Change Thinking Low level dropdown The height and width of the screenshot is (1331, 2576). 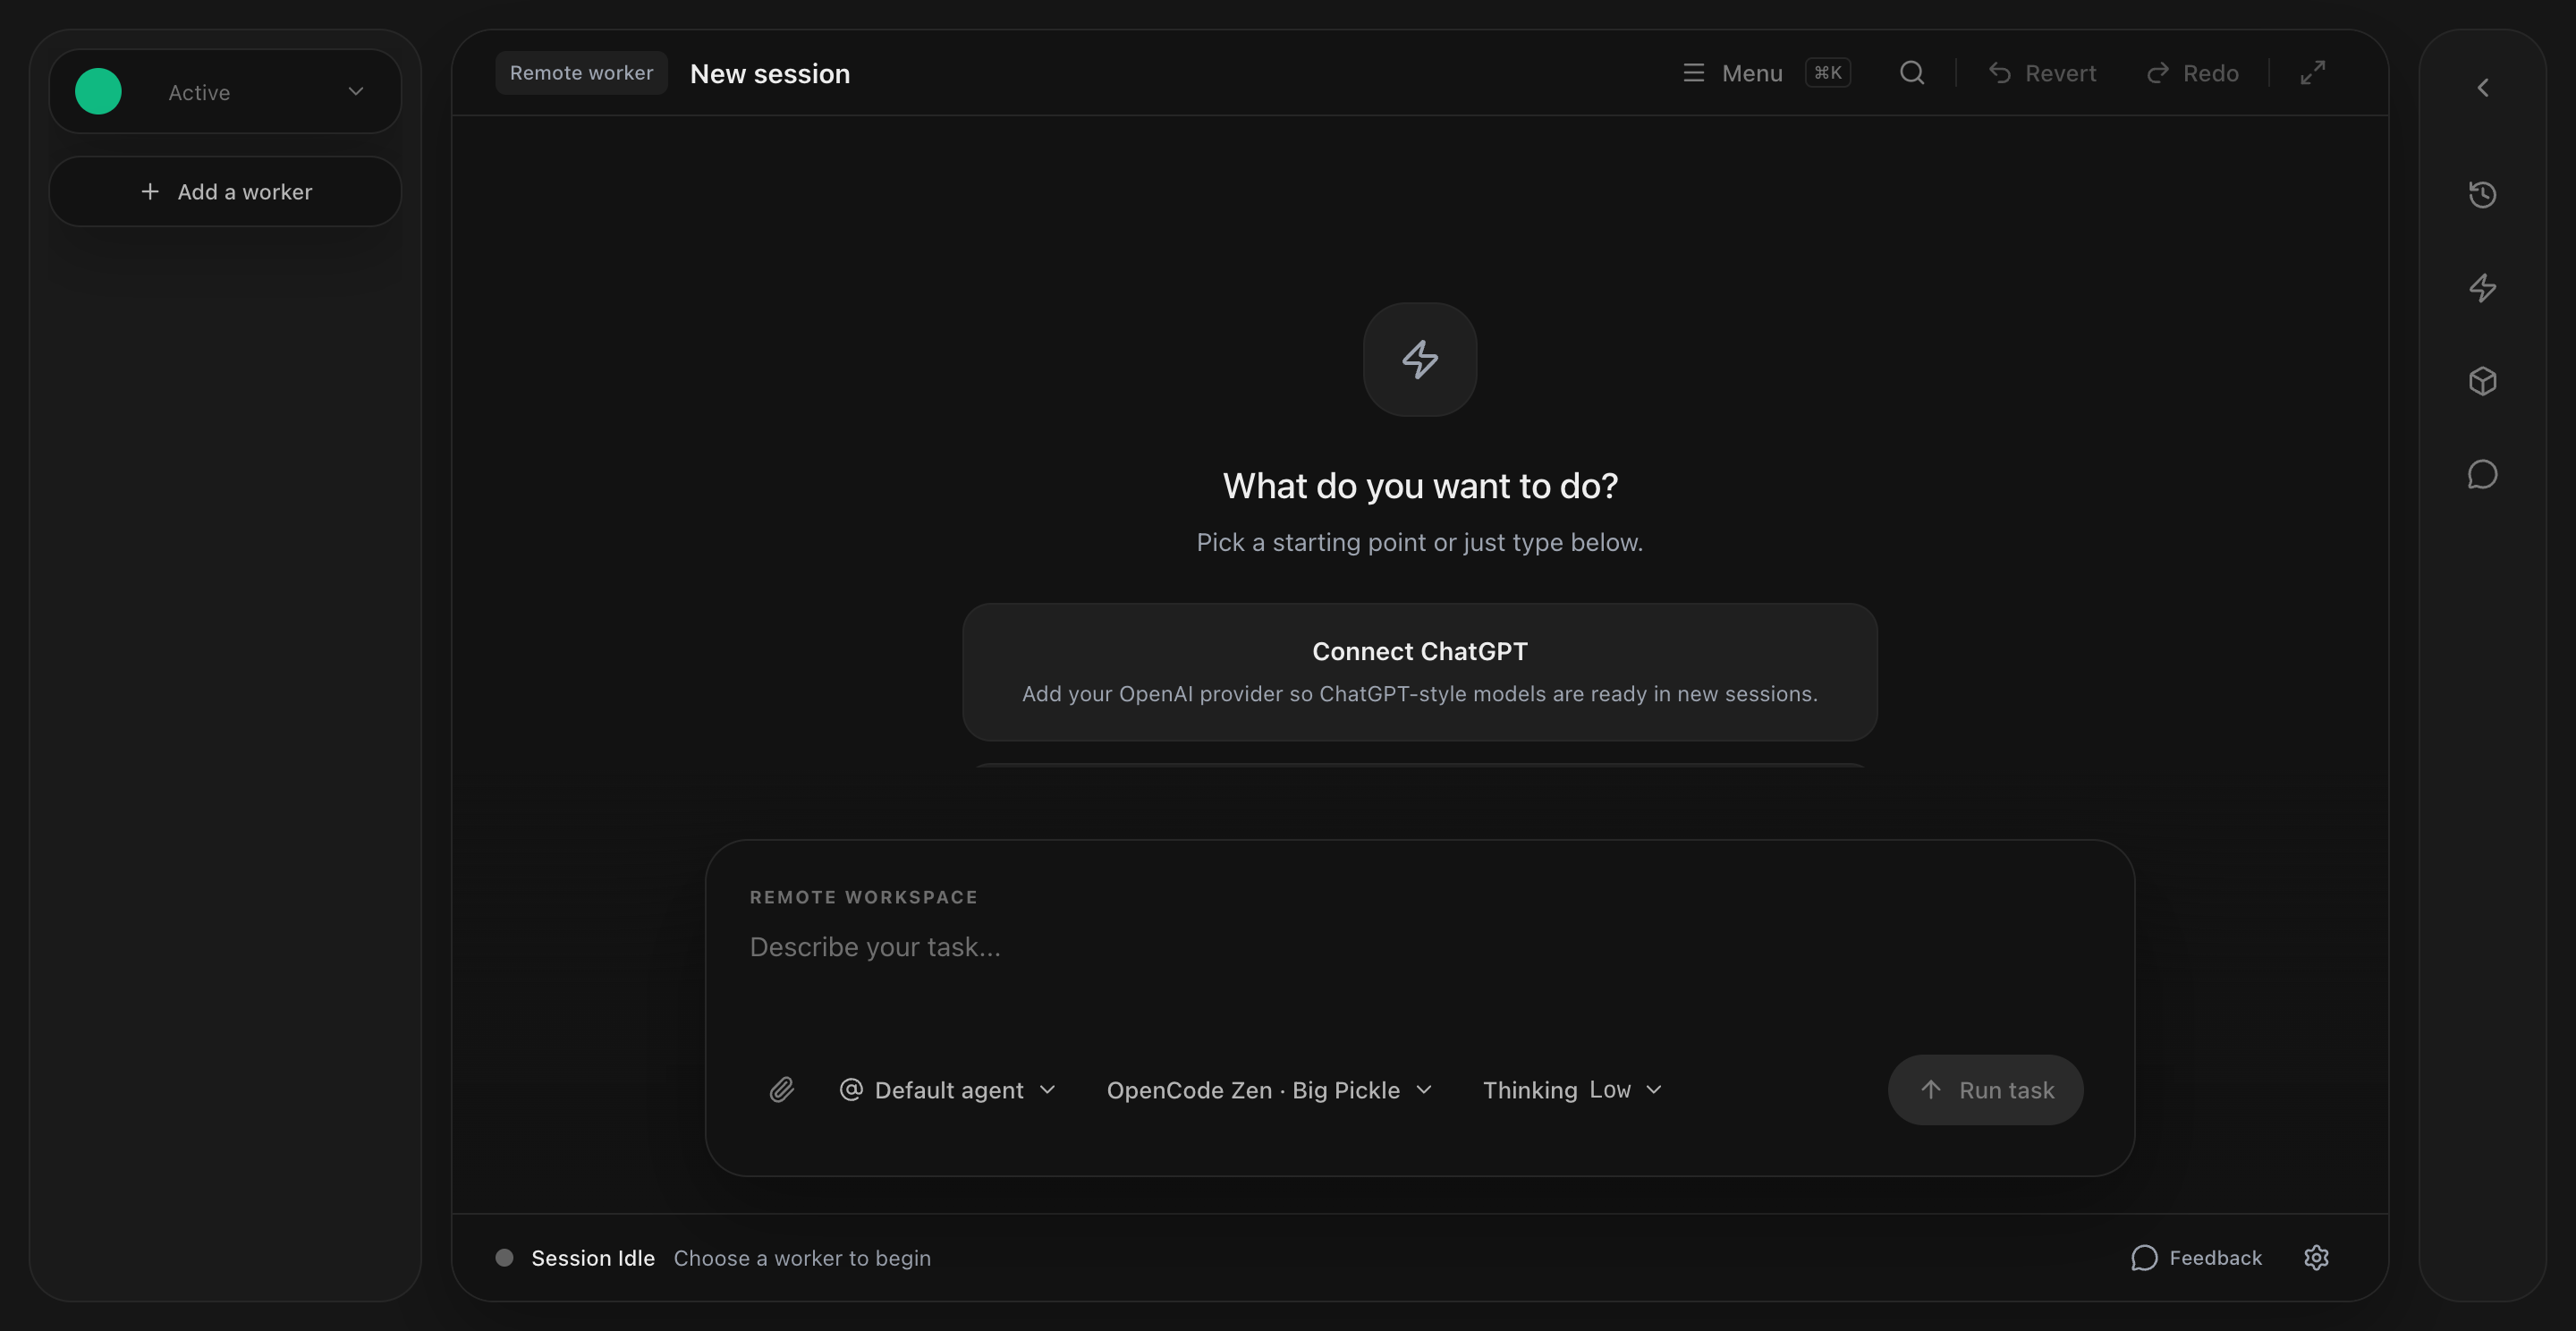tap(1572, 1089)
